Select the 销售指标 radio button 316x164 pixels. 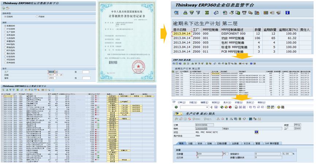[x=5, y=26]
